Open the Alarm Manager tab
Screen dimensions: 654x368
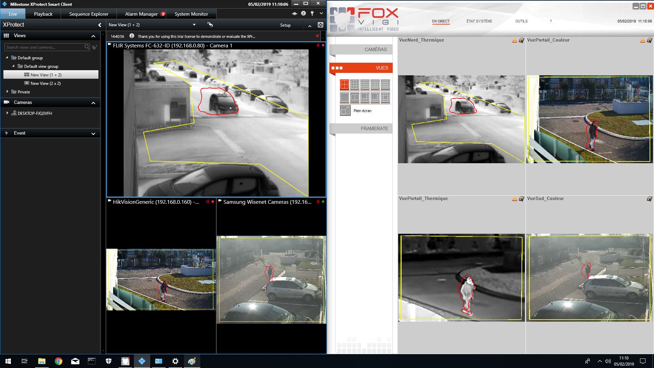pyautogui.click(x=141, y=14)
